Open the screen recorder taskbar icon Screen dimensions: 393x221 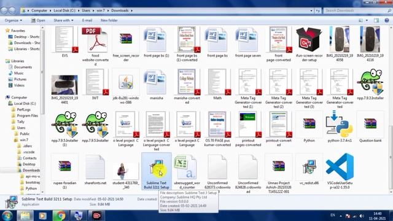(97, 215)
